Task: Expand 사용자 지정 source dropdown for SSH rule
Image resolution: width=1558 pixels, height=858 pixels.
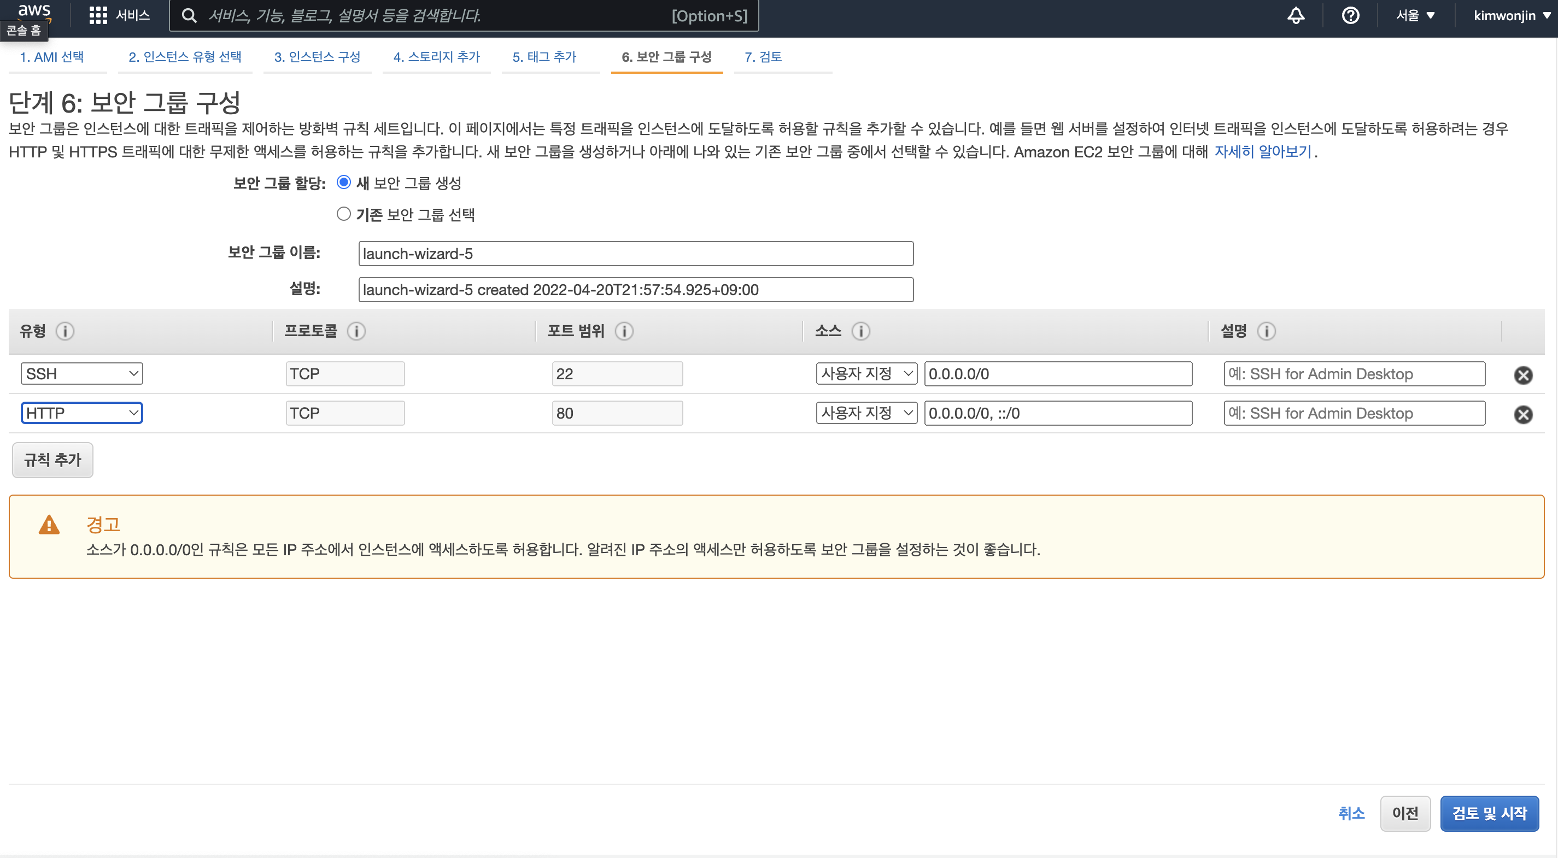Action: coord(866,374)
